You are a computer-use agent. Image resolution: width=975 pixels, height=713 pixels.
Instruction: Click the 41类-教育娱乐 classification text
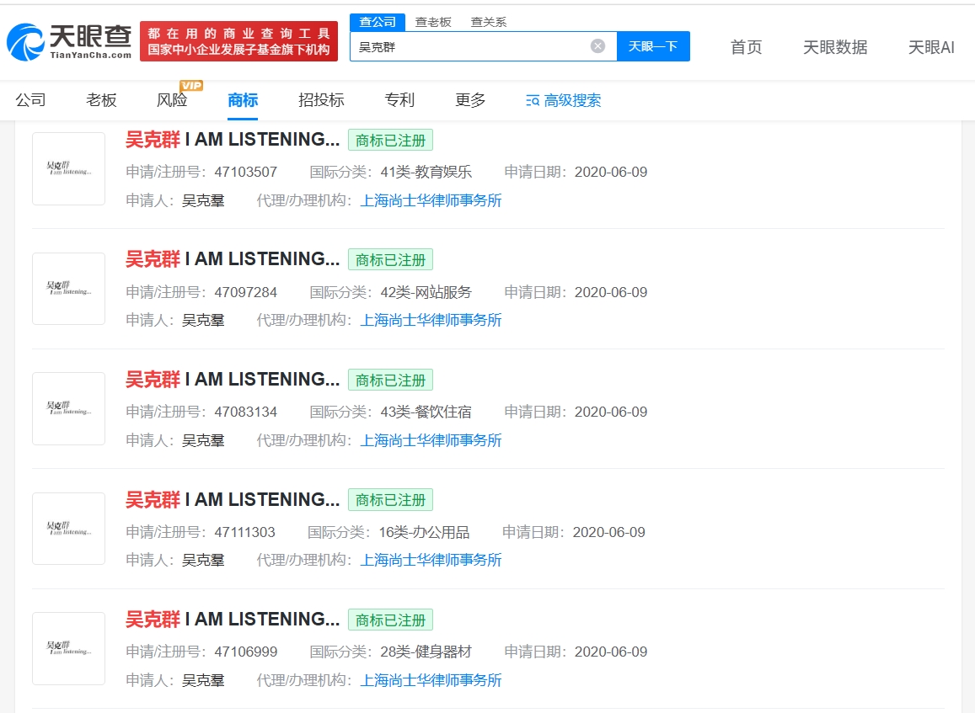(x=426, y=172)
